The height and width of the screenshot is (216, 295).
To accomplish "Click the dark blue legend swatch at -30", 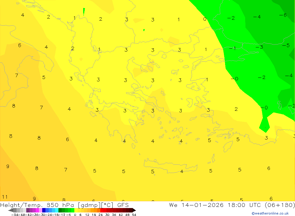I will coord(44,210).
